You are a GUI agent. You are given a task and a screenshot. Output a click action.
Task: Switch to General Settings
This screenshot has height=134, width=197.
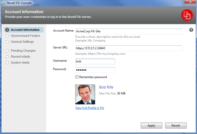[22, 42]
